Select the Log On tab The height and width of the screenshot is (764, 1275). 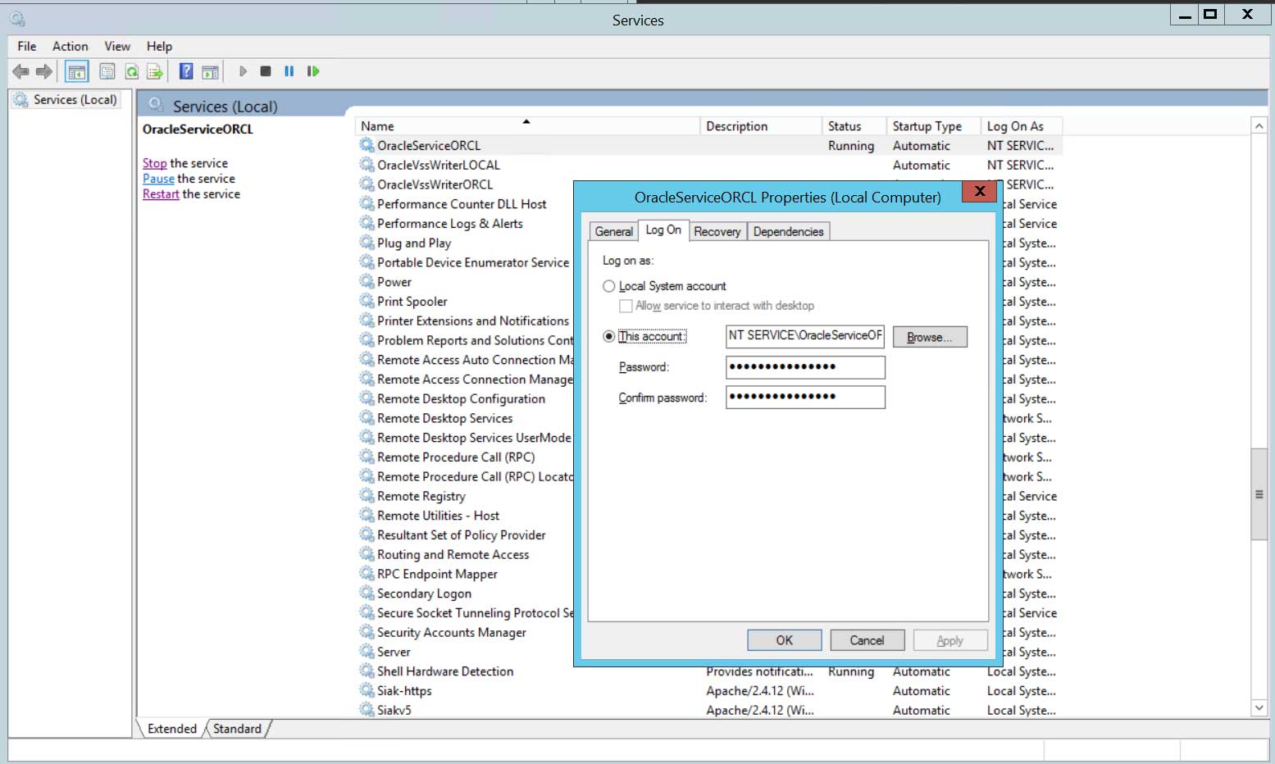tap(663, 230)
